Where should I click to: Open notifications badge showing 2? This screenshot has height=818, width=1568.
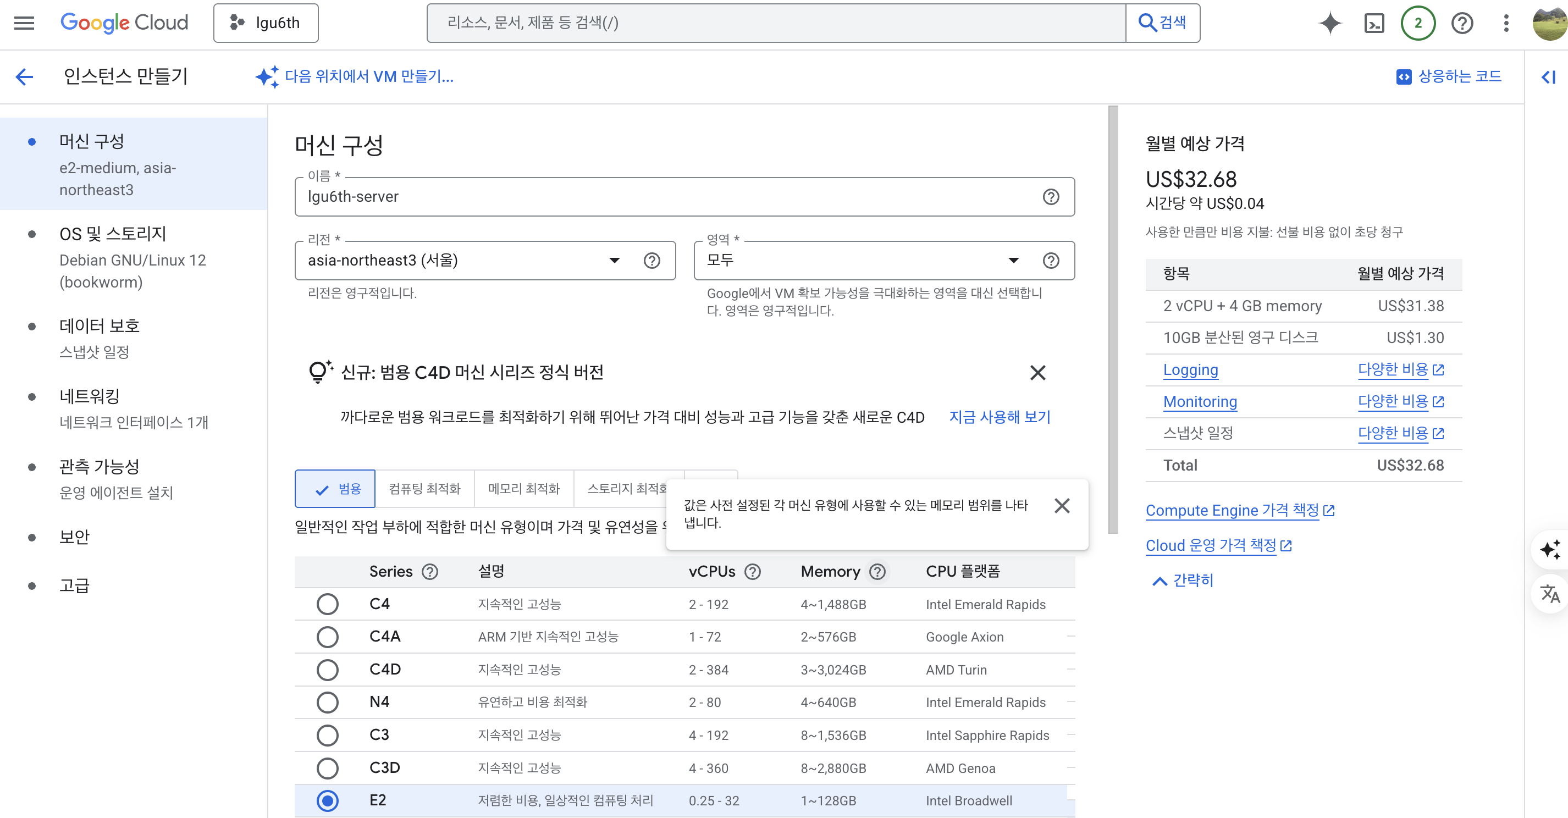1418,23
